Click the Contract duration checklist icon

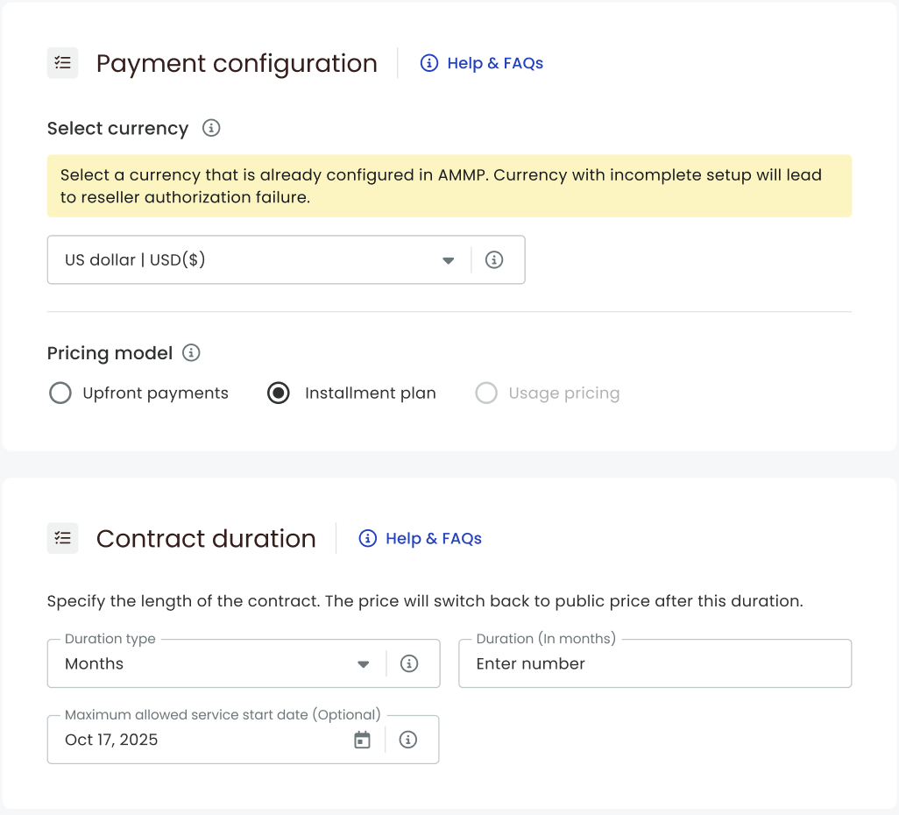click(62, 538)
